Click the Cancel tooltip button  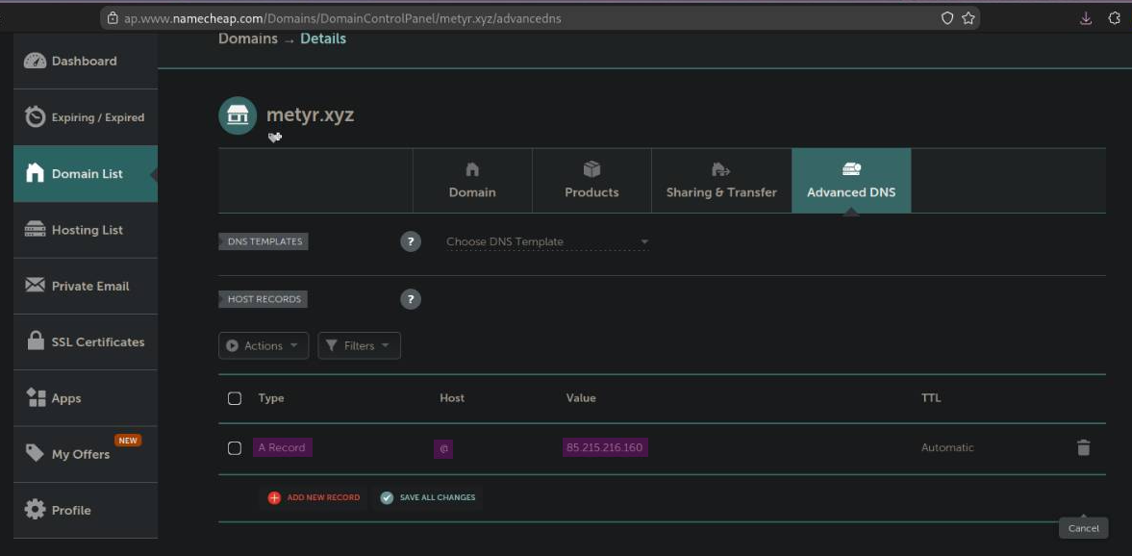[1084, 528]
